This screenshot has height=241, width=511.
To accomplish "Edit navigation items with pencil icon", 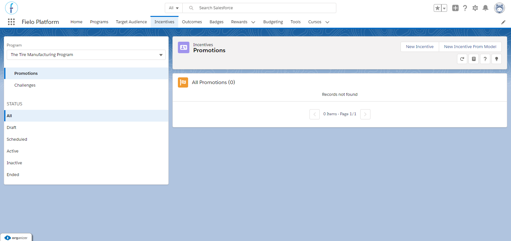I will click(x=503, y=22).
